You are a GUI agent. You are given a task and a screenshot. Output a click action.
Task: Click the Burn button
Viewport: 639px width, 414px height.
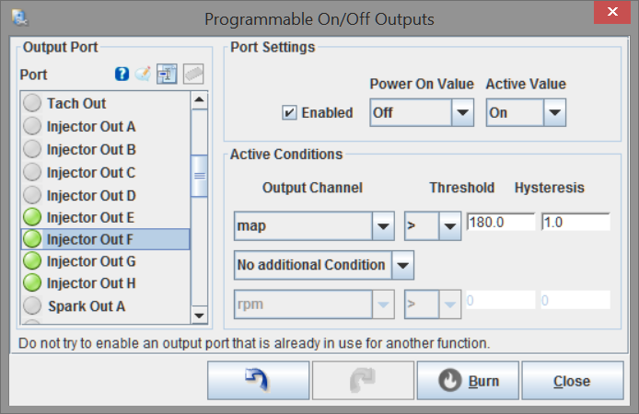point(468,380)
